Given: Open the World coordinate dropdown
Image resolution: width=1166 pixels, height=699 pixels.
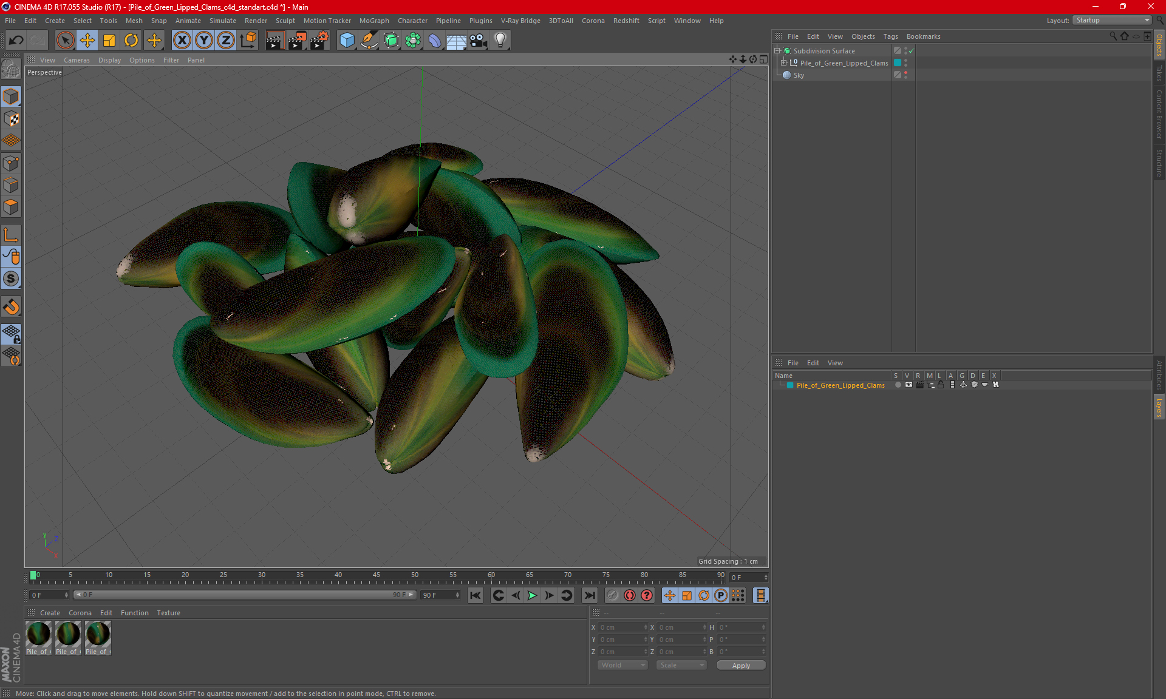Looking at the screenshot, I should pos(622,665).
